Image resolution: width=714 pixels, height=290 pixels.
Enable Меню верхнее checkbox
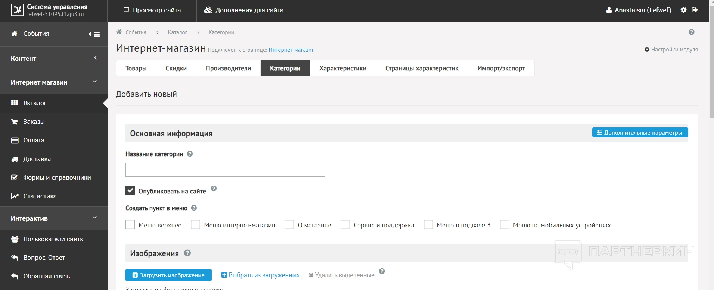click(x=130, y=225)
